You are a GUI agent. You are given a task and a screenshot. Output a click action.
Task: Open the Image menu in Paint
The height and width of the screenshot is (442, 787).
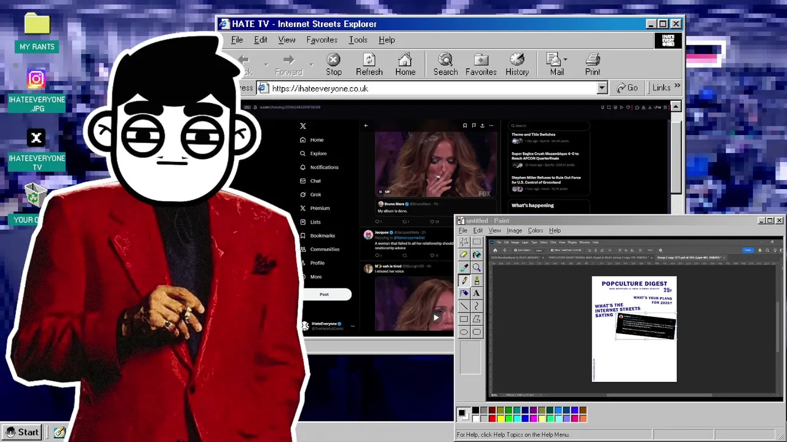(514, 231)
